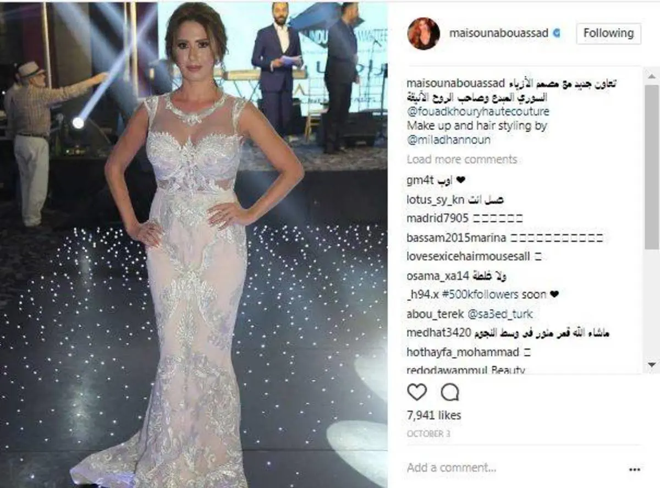This screenshot has height=488, width=660.
Task: Open the post photo of the dress
Action: [194, 244]
